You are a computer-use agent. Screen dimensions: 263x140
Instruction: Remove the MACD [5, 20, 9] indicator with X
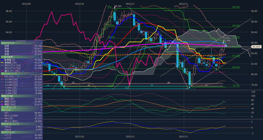coord(41,124)
